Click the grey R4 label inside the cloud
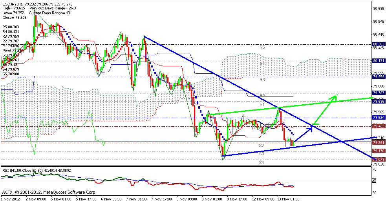Viewport: 386px width, 202px height. coord(262,64)
